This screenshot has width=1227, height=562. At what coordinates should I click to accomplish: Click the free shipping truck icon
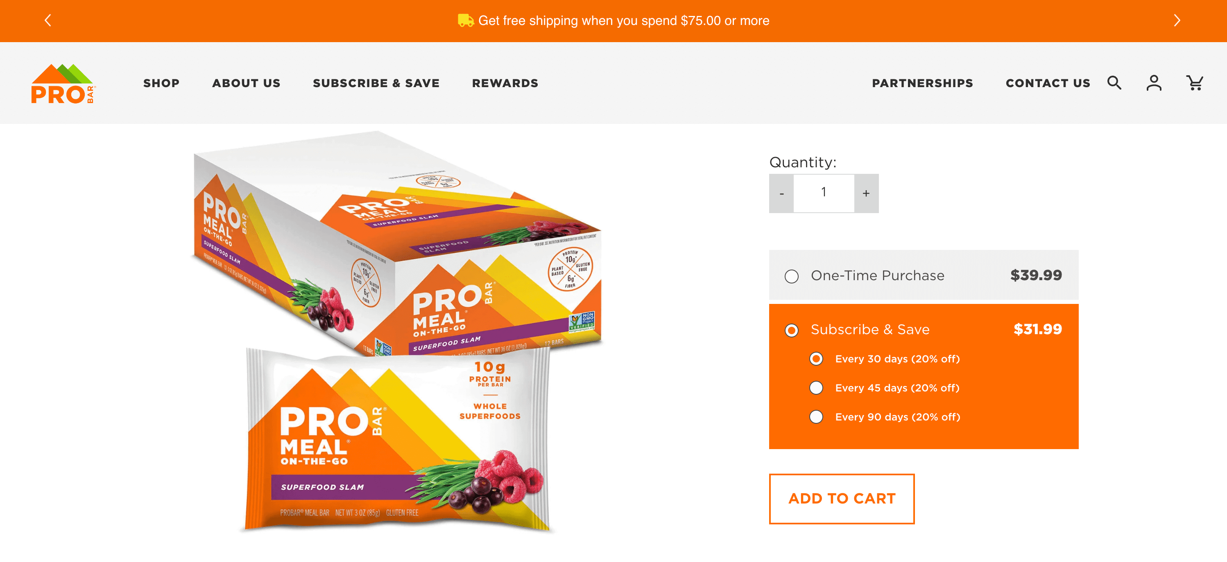(465, 20)
